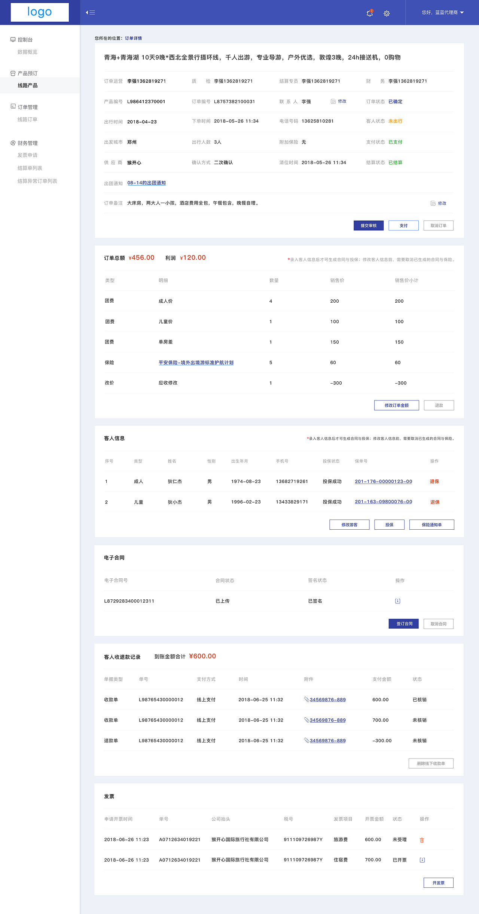The image size is (479, 914).
Task: Click the ¥600.00 到账金额合计 value
Action: click(202, 656)
